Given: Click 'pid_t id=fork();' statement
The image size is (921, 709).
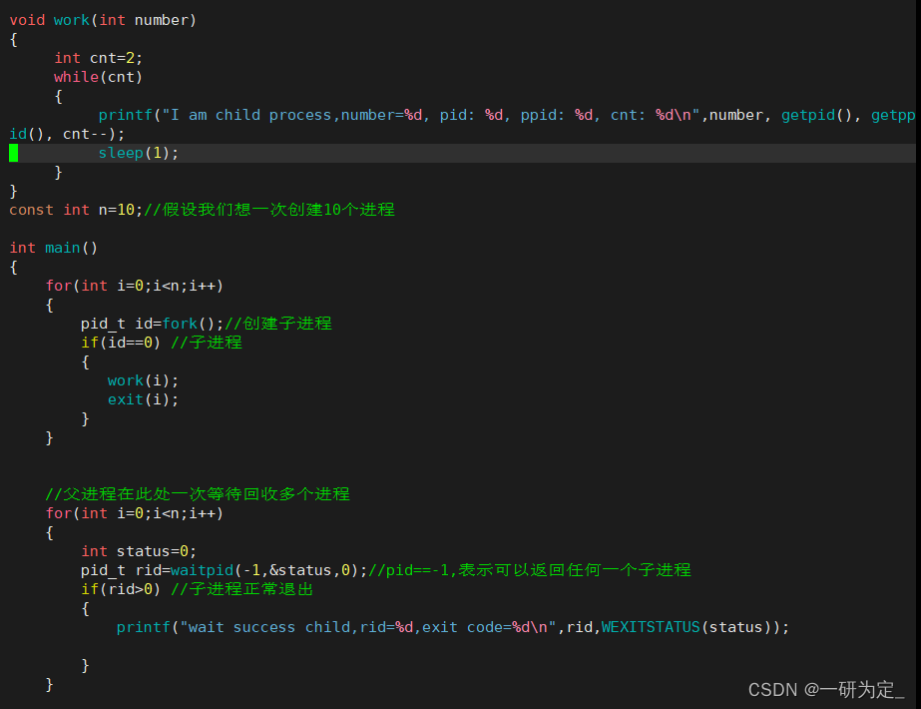Looking at the screenshot, I should coord(153,324).
